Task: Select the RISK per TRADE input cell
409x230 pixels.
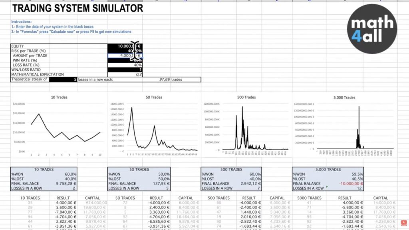Action: point(125,51)
